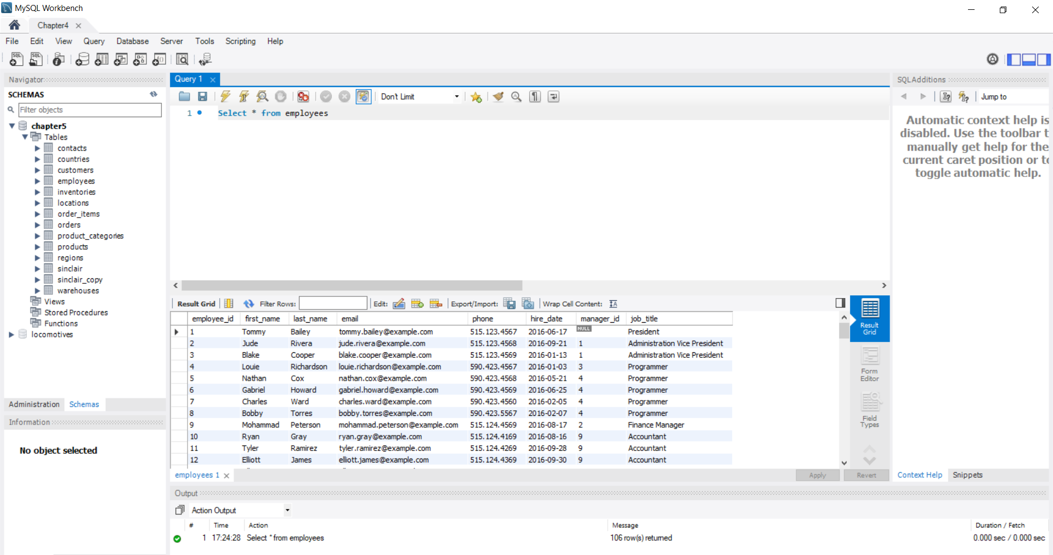The height and width of the screenshot is (555, 1053).
Task: Expand the locomotives schema
Action: 12,334
